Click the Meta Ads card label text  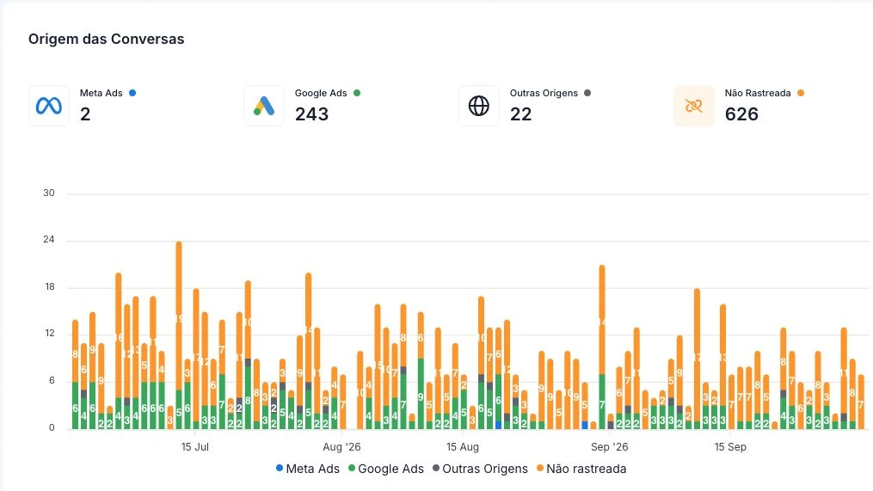tap(101, 93)
